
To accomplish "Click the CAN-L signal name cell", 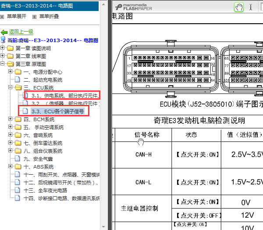I will click(x=143, y=182).
